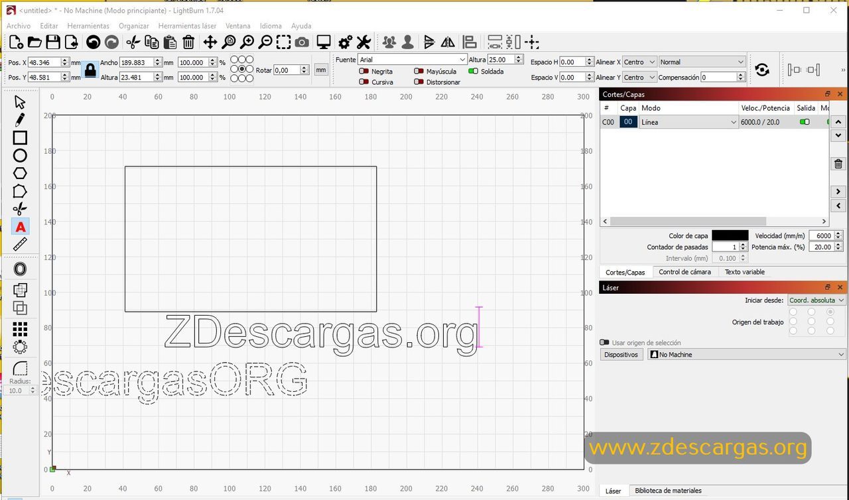This screenshot has height=500, width=849.
Task: Click the zoom out magnifier
Action: tap(265, 42)
